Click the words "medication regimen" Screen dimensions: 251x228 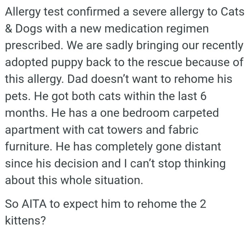pos(157,29)
